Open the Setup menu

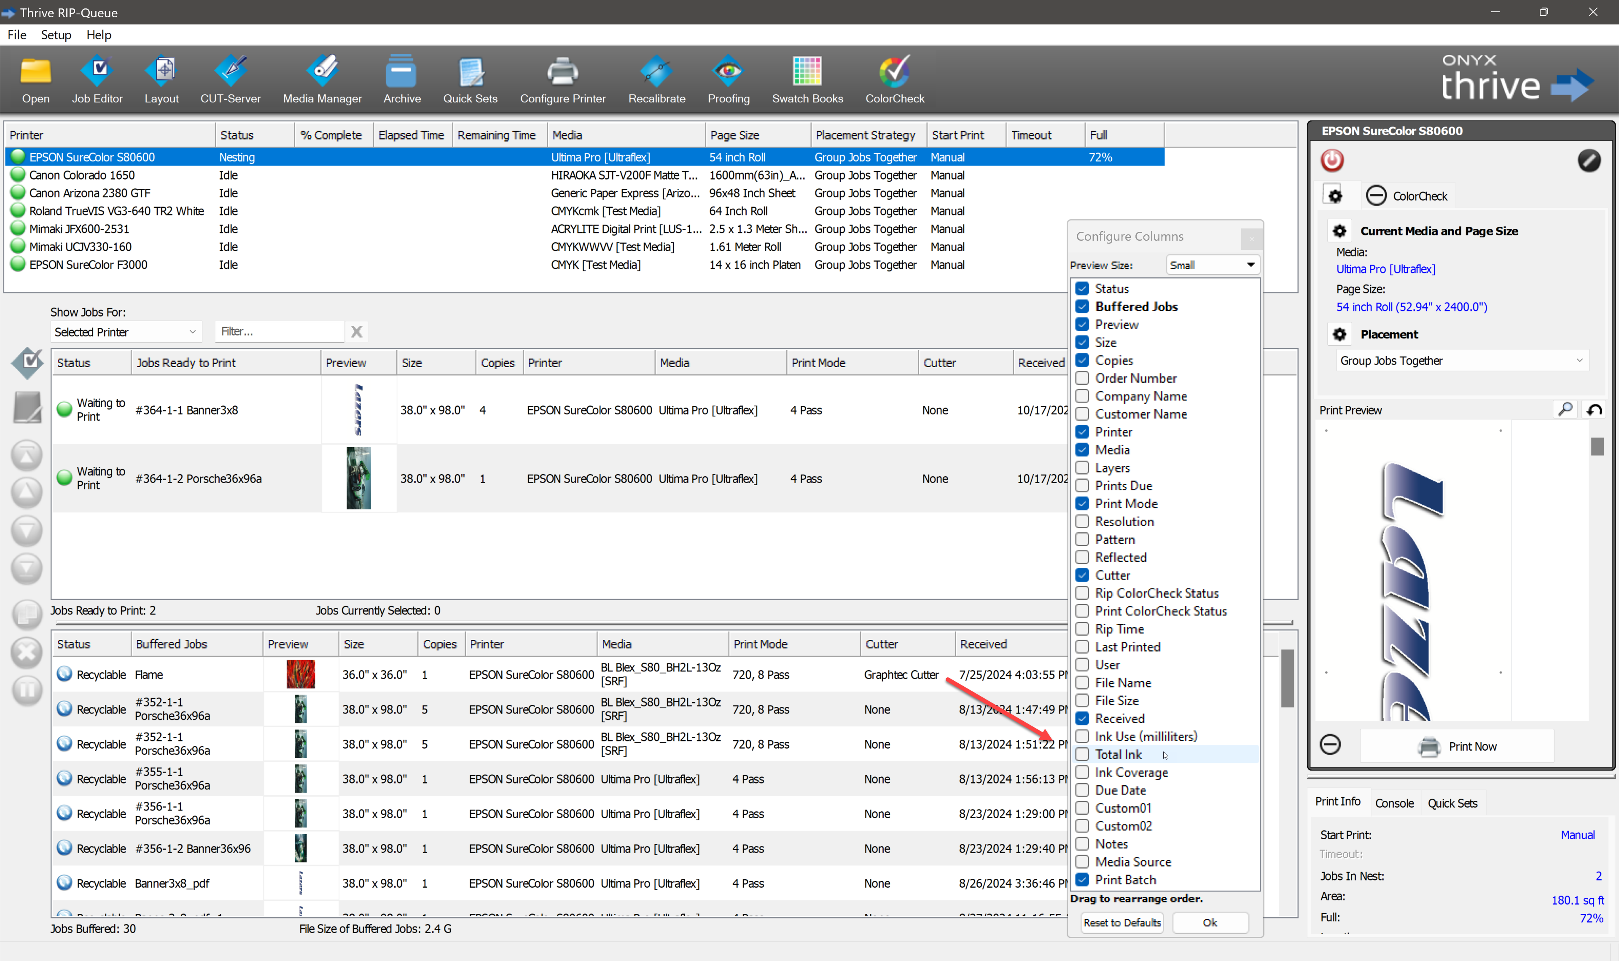click(x=56, y=35)
